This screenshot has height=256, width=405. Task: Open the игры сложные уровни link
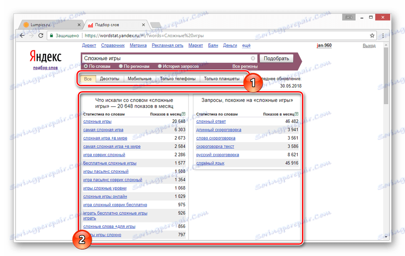pyautogui.click(x=105, y=188)
